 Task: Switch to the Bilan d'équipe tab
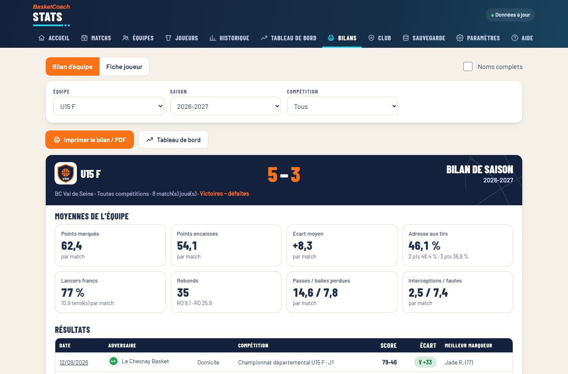point(72,66)
